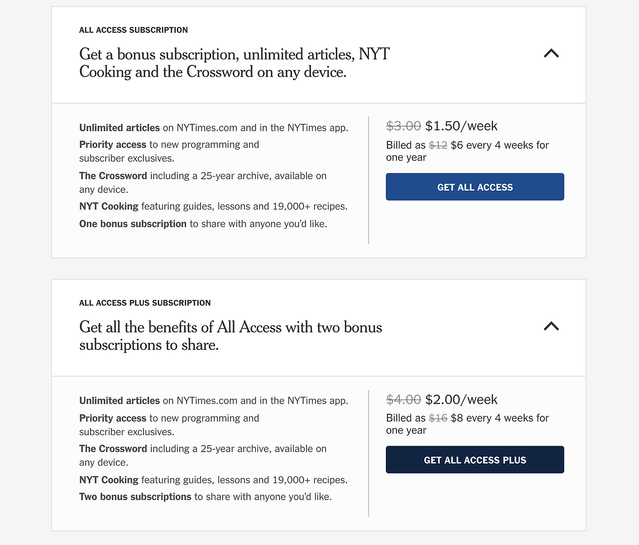Click the struck-through $4.00 original price
This screenshot has width=639, height=545.
403,399
